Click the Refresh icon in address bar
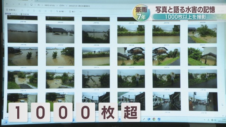This screenshot has height=127, width=226. 25,5
